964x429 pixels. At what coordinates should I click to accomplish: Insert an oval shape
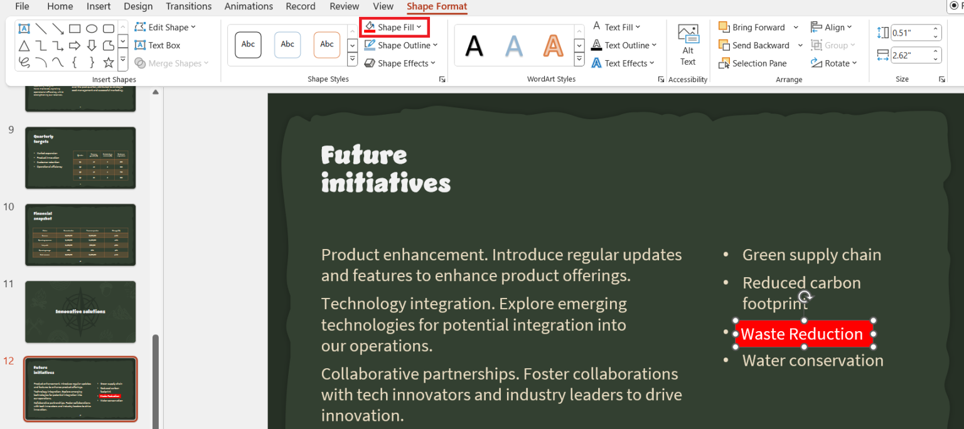tap(91, 28)
